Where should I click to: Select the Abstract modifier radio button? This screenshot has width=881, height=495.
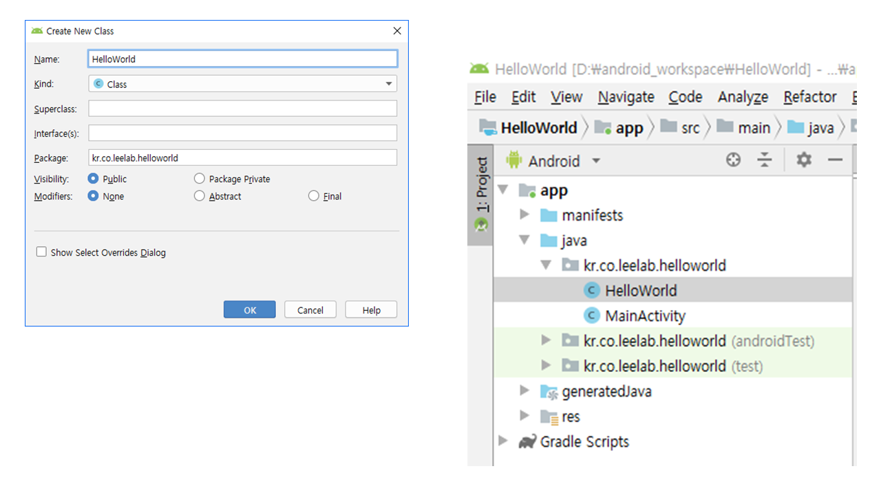200,196
